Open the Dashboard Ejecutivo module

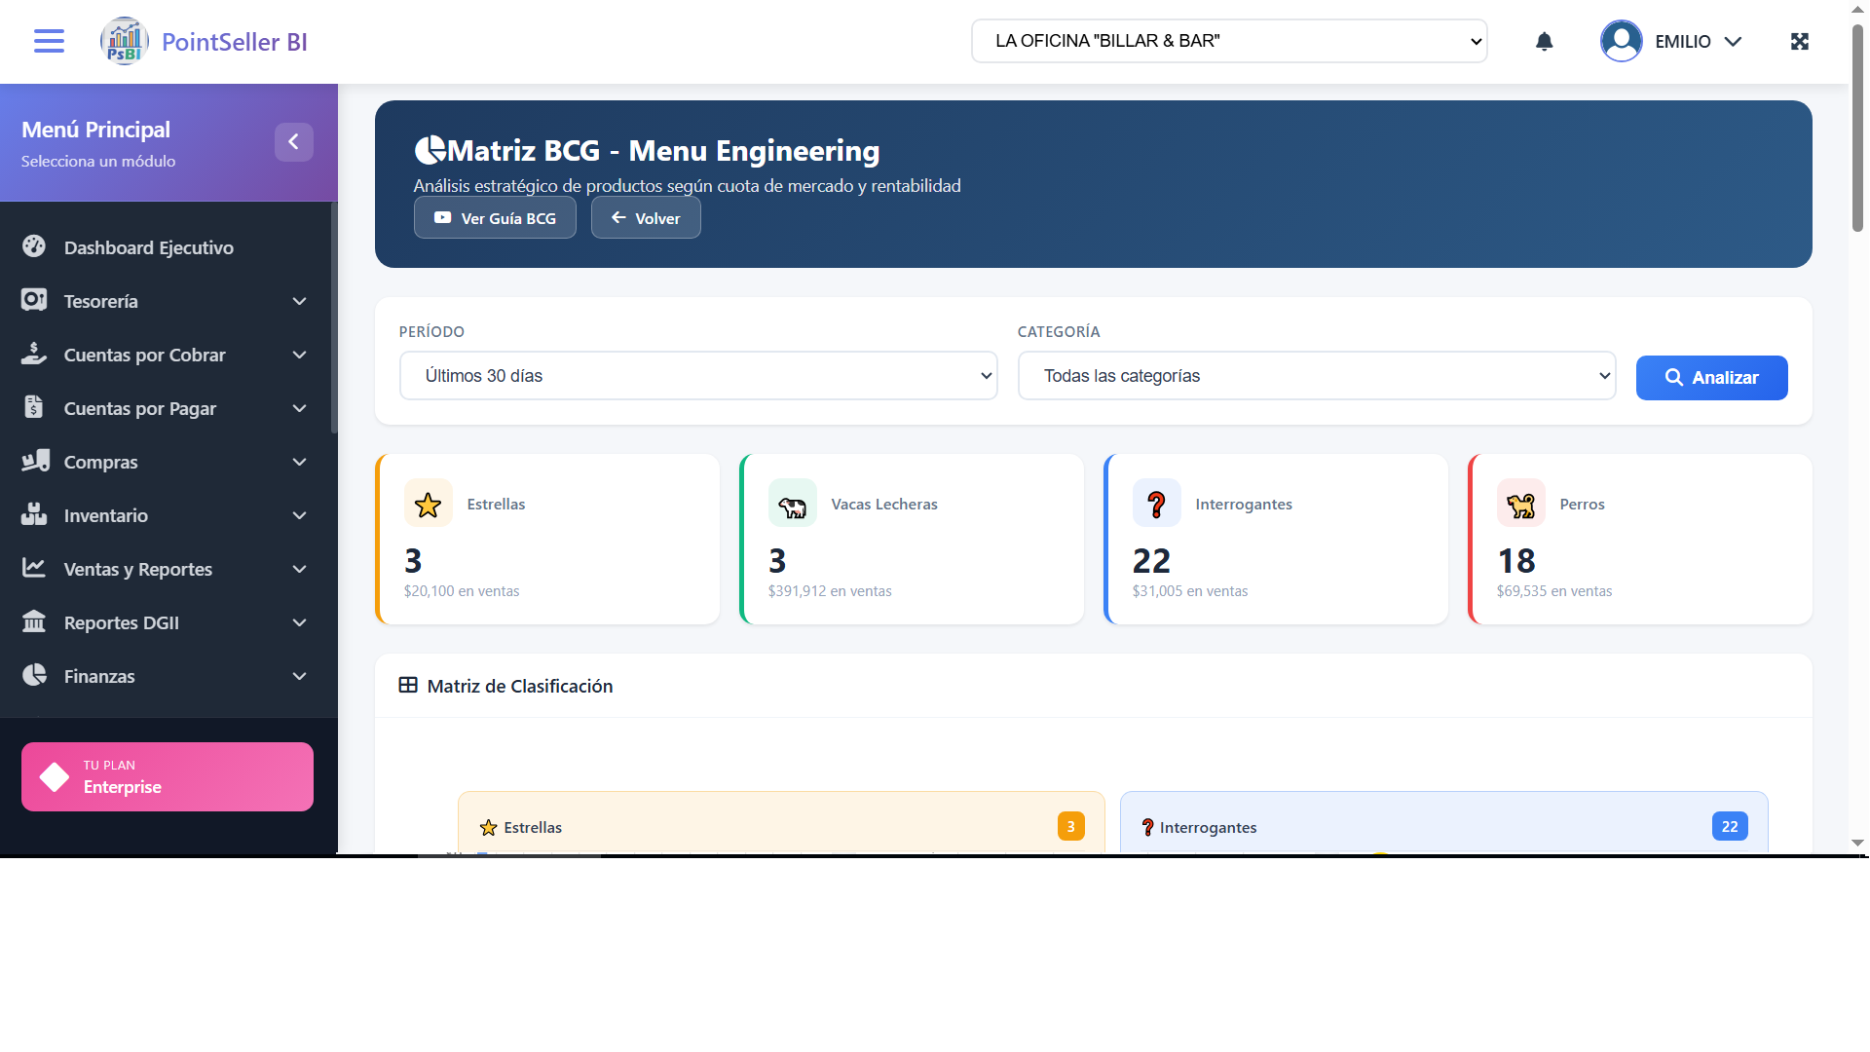pyautogui.click(x=34, y=247)
